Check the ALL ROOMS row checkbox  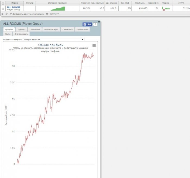click(3, 9)
